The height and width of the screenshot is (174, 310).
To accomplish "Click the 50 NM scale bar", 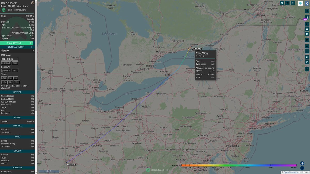I will (49, 171).
